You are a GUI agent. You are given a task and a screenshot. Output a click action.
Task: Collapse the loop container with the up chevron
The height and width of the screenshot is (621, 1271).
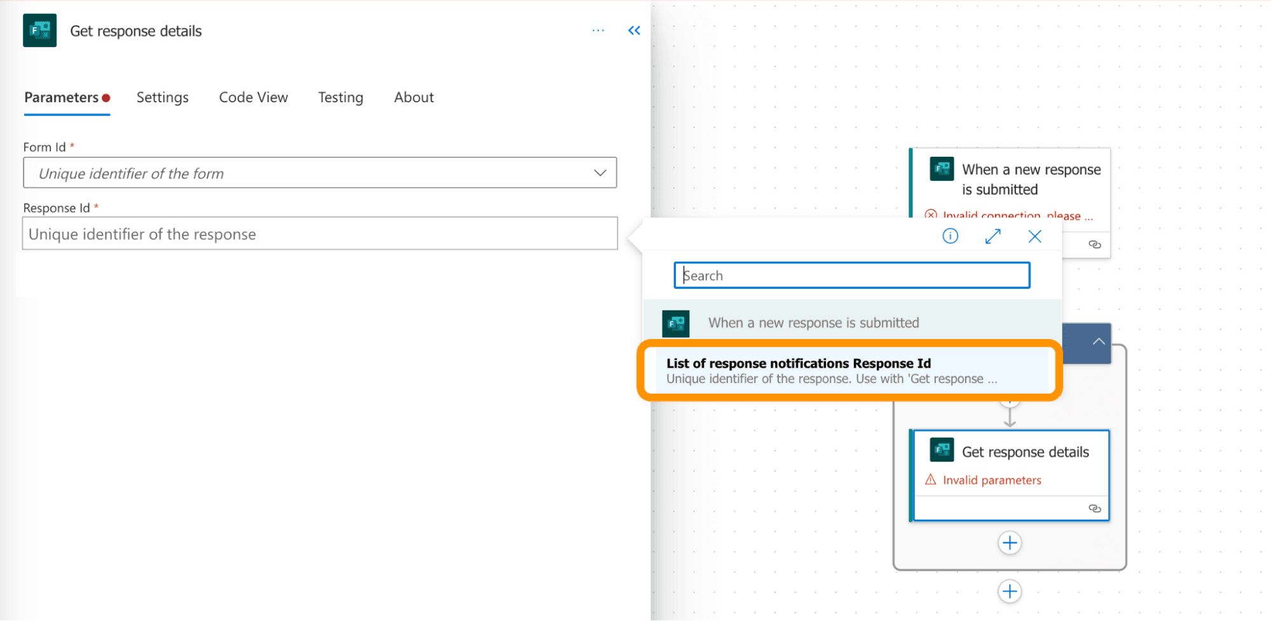(1098, 342)
